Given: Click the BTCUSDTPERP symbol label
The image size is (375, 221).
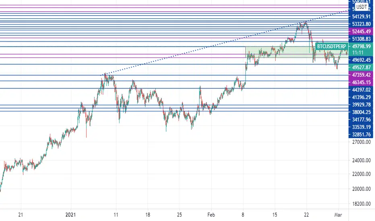Looking at the screenshot, I should coord(331,46).
